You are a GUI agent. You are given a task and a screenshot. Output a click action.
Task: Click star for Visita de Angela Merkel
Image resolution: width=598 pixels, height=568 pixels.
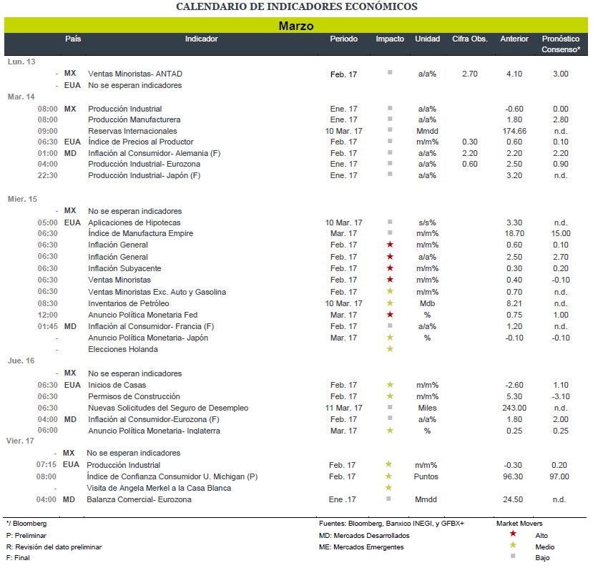click(388, 487)
